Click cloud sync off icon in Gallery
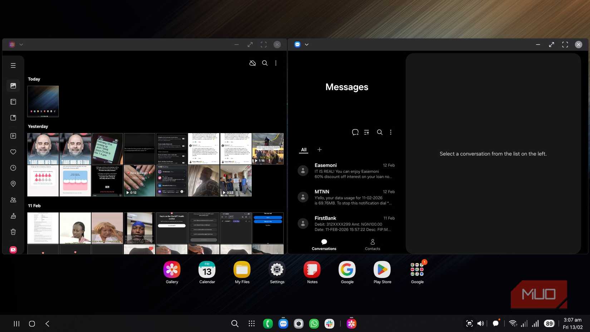Screen dimensions: 590x332 pos(252,63)
